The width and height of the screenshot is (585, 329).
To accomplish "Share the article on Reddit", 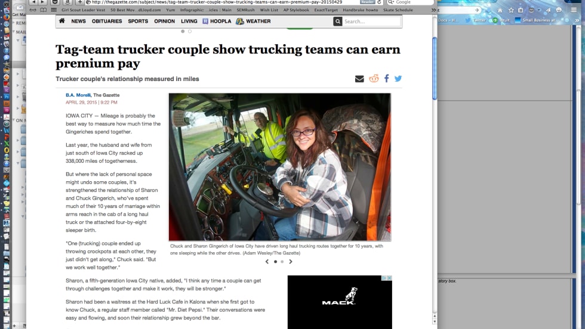I will [x=374, y=79].
